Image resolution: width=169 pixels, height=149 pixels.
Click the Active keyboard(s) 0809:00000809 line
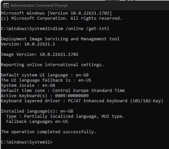(45, 96)
